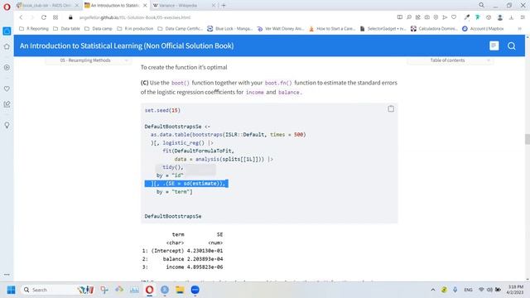530x298 pixels.
Task: Click the highlighted SE = sd(estimate) code line
Action: (186, 184)
